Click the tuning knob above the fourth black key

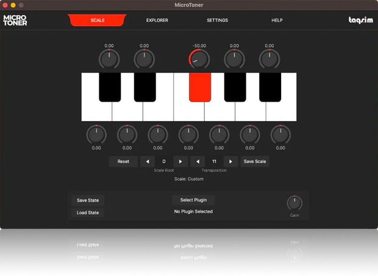(234, 59)
